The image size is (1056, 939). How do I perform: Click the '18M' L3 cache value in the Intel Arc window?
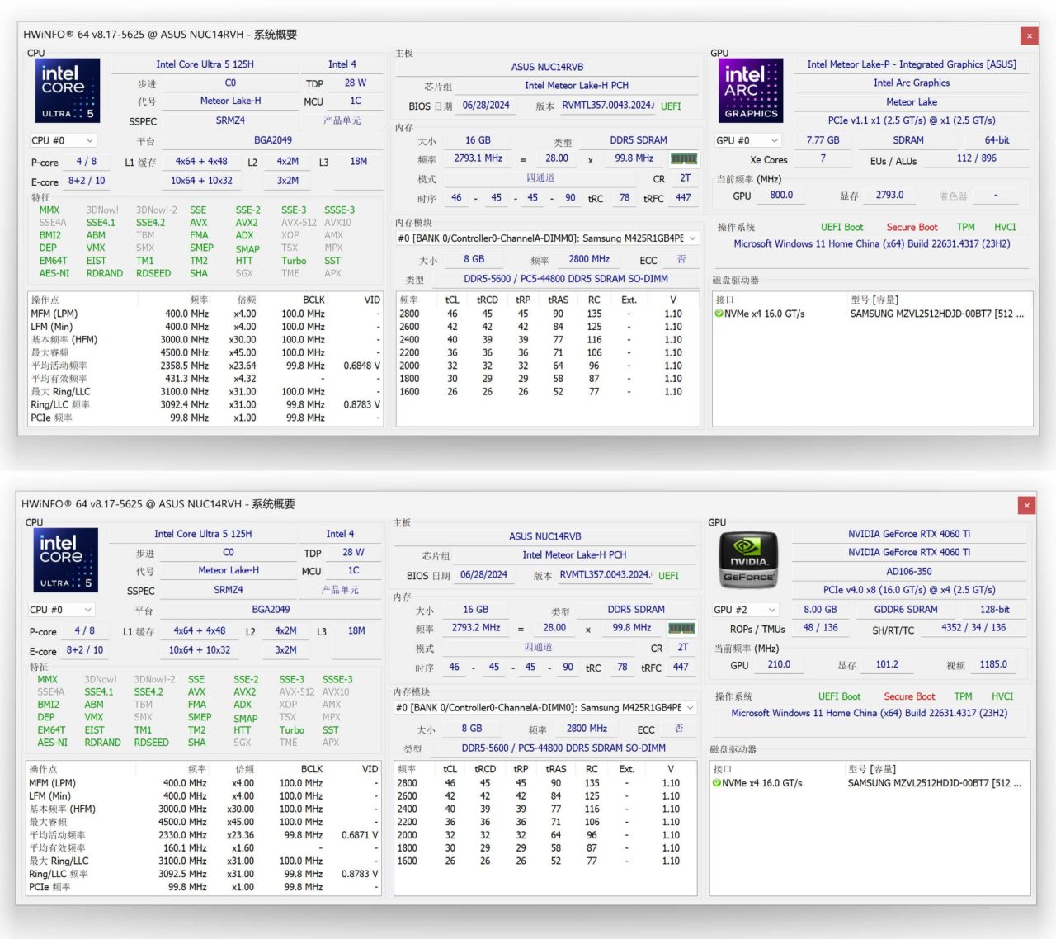pos(358,162)
